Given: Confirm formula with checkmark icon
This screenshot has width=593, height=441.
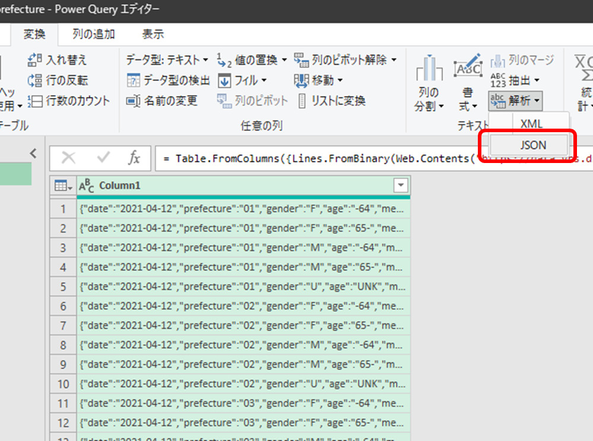Looking at the screenshot, I should (x=103, y=158).
